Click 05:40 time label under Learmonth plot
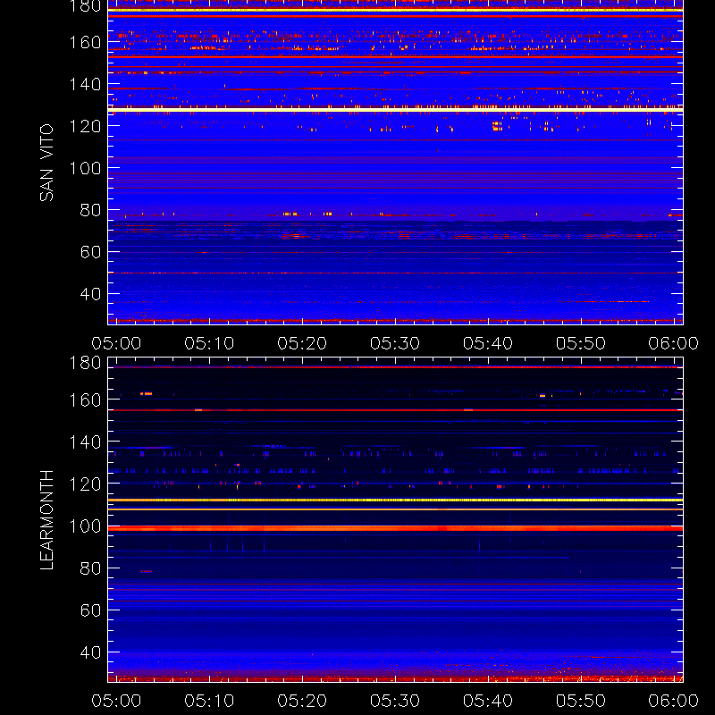 click(x=488, y=701)
